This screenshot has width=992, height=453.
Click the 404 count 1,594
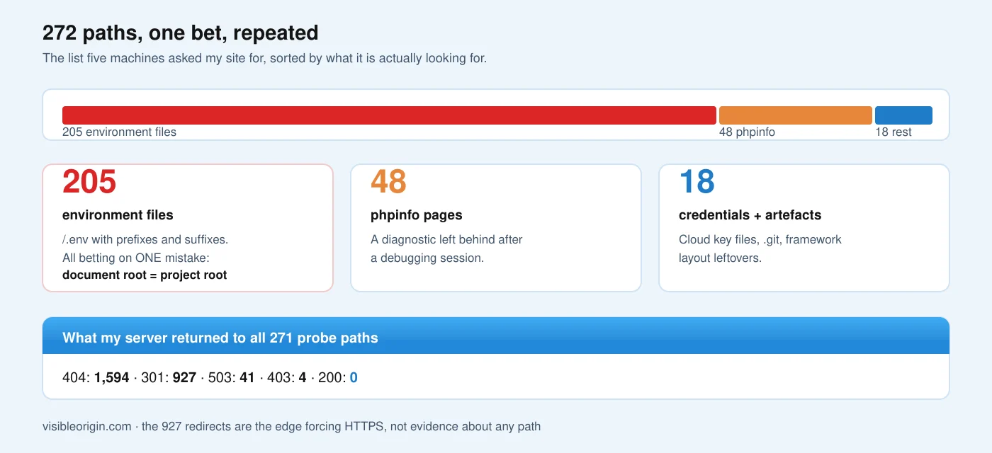[112, 378]
